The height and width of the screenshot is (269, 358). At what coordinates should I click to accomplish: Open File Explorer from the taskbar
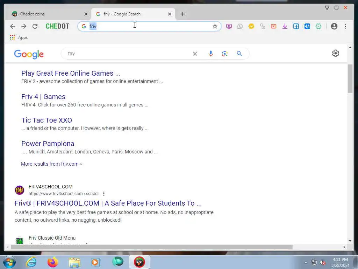[75, 262]
